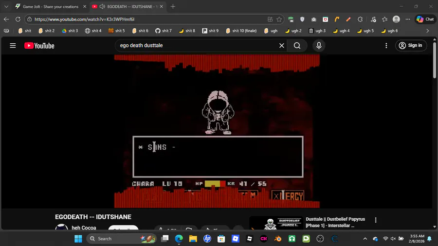Open the media control music icon
This screenshot has width=438, height=246.
pos(373,19)
